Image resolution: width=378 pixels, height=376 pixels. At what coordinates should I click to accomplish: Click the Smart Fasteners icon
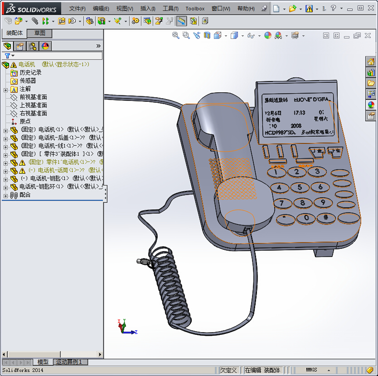[x=62, y=21]
